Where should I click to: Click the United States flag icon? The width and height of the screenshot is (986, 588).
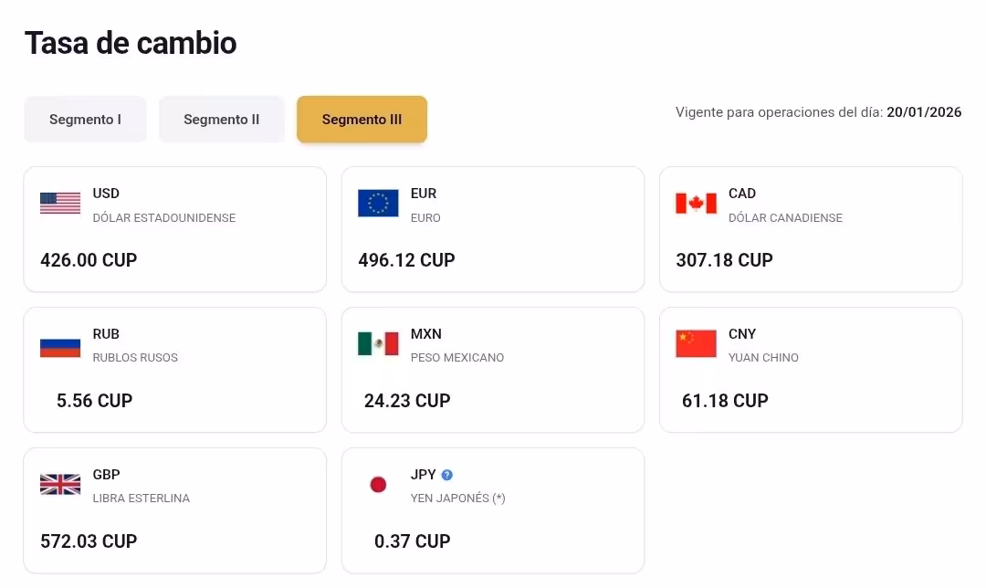pyautogui.click(x=60, y=203)
